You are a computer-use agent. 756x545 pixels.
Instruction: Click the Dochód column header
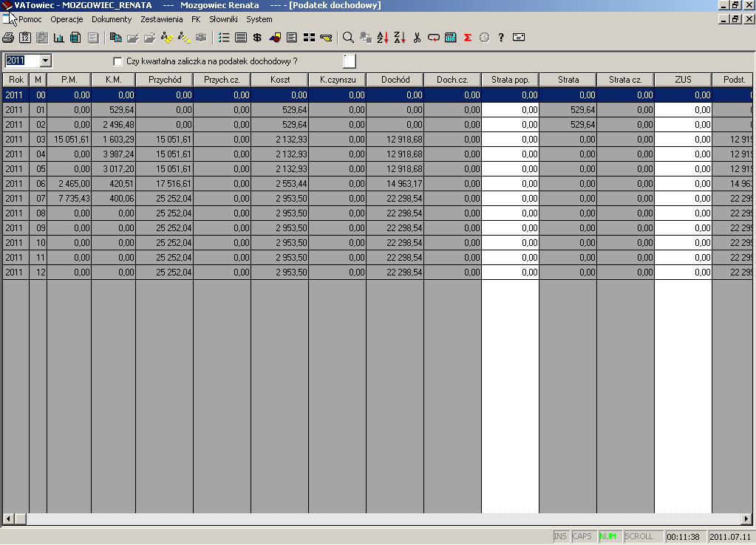395,80
